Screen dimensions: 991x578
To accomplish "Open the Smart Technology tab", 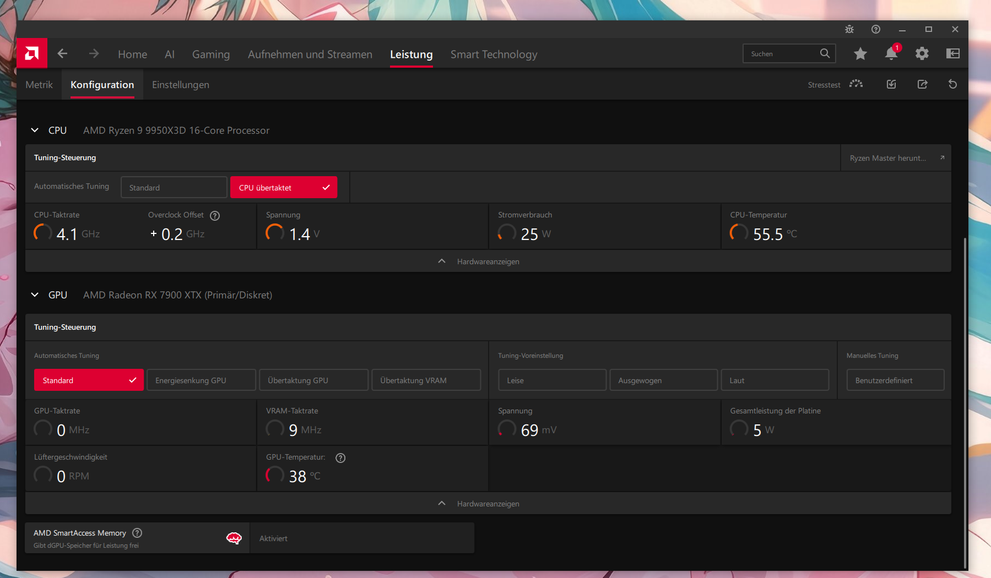I will [x=494, y=54].
